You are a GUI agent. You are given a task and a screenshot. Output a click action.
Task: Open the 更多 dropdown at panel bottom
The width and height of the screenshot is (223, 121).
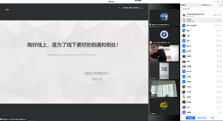213,118
